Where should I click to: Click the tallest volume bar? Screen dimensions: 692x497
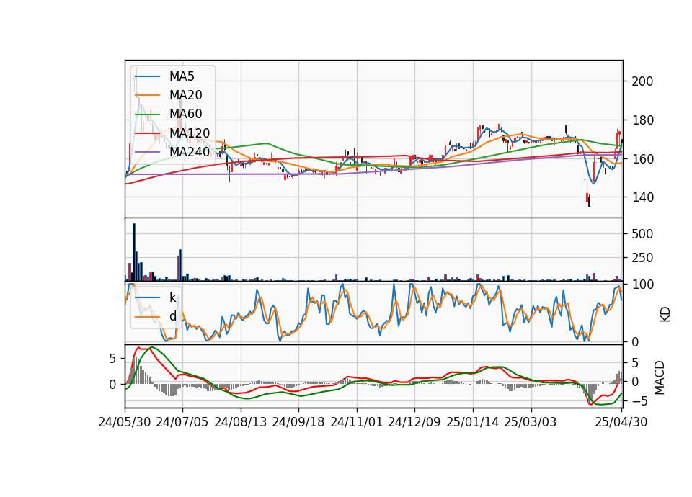[134, 252]
